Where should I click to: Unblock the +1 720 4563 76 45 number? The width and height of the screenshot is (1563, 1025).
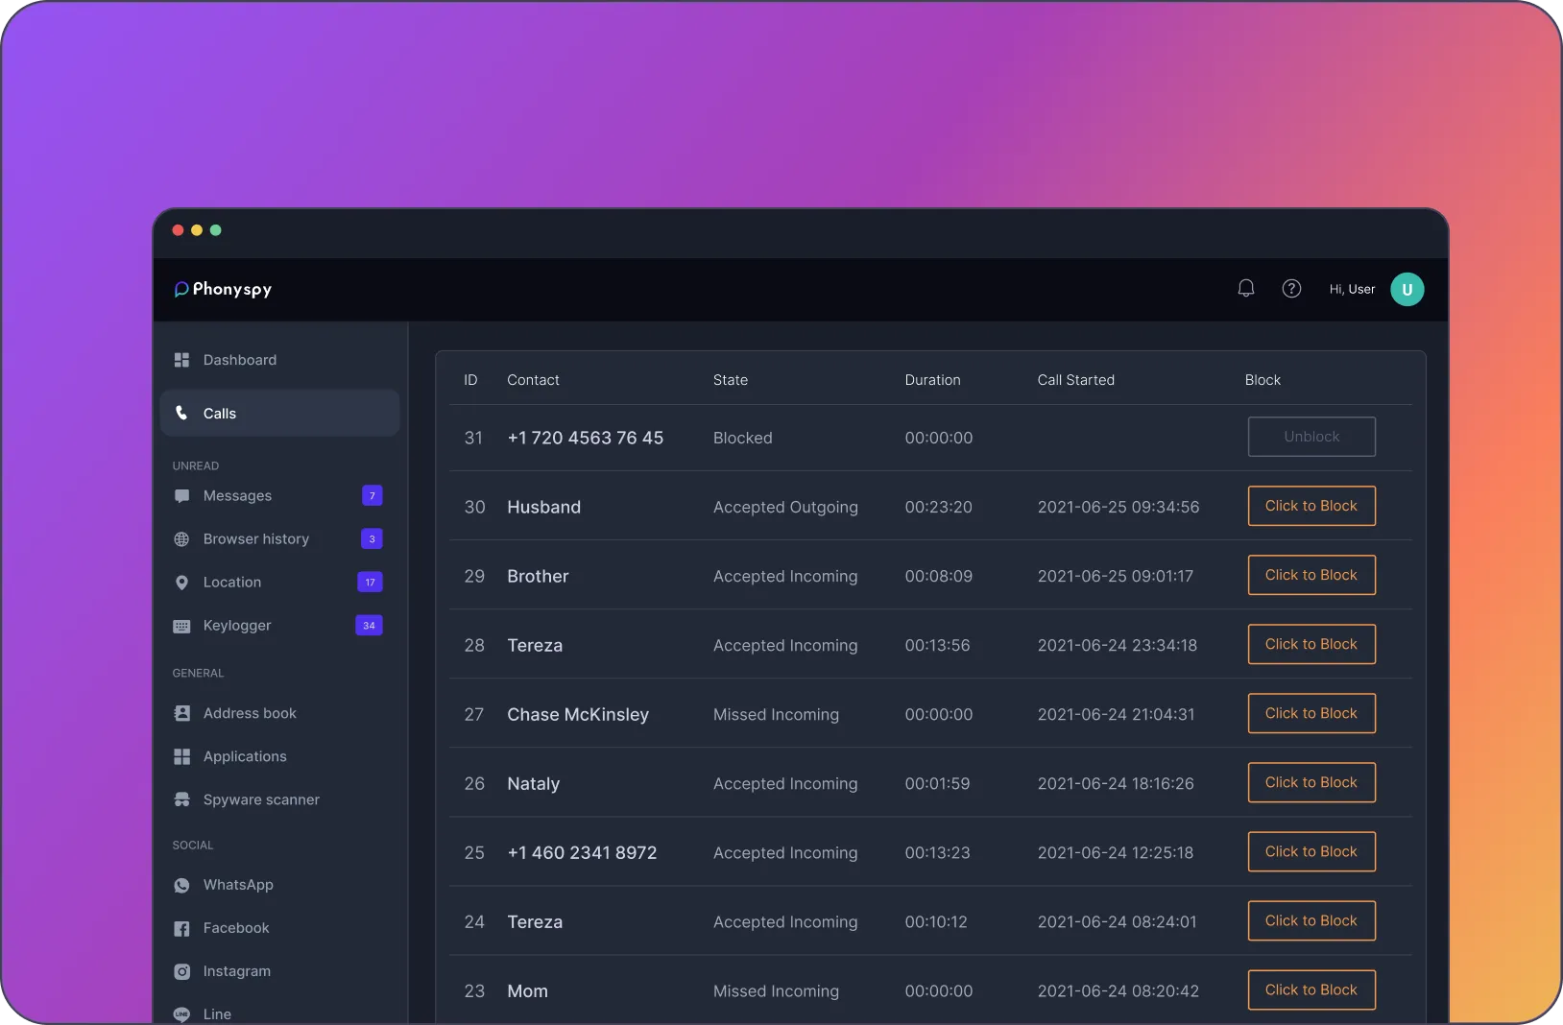tap(1311, 437)
